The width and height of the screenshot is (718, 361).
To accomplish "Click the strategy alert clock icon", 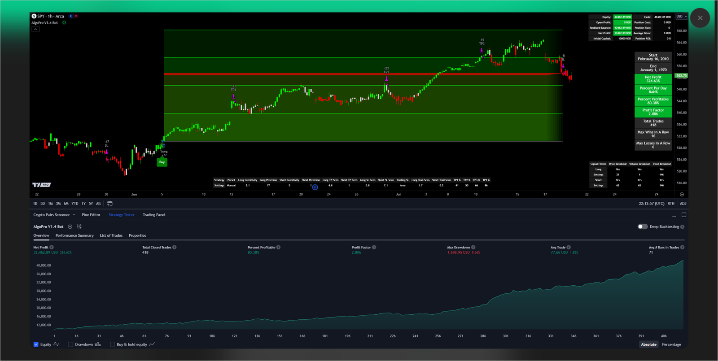I will (x=79, y=226).
